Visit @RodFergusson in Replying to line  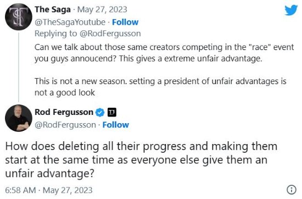coord(110,34)
